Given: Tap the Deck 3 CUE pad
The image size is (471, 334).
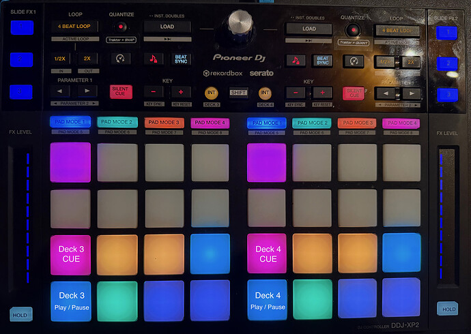Looking at the screenshot, I should (x=70, y=255).
